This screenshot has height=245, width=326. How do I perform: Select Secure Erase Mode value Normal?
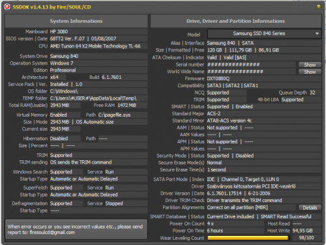[215, 163]
